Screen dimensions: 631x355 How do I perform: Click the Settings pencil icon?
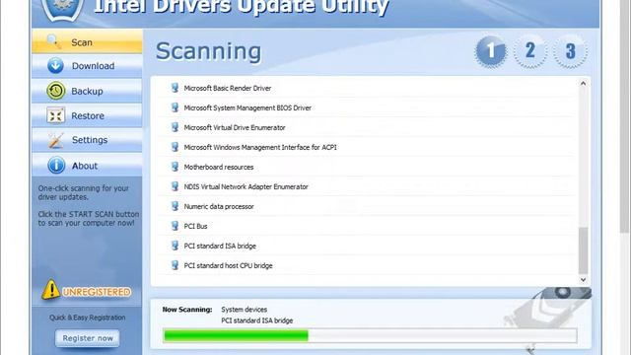click(55, 140)
